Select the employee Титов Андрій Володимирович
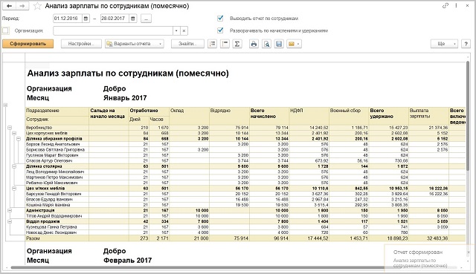Screen dimensions: 476x274 54,216
